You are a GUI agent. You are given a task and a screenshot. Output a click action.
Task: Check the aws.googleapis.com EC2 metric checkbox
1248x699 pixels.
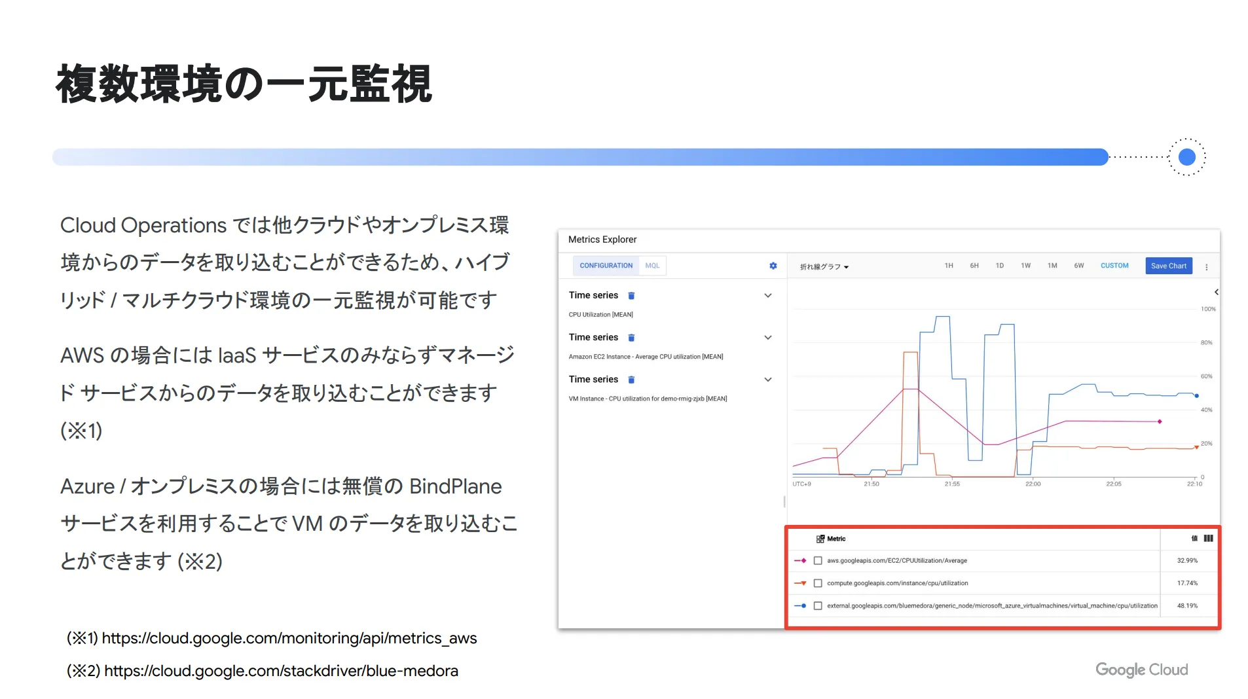click(x=818, y=561)
